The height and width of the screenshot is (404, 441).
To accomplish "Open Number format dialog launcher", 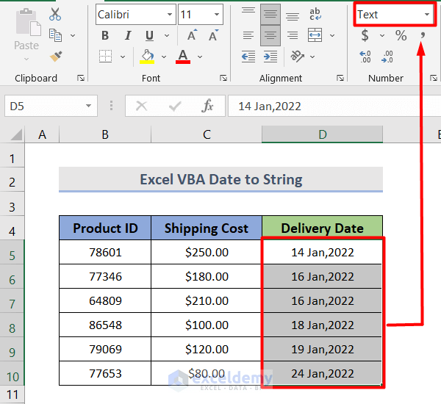I will click(x=433, y=78).
